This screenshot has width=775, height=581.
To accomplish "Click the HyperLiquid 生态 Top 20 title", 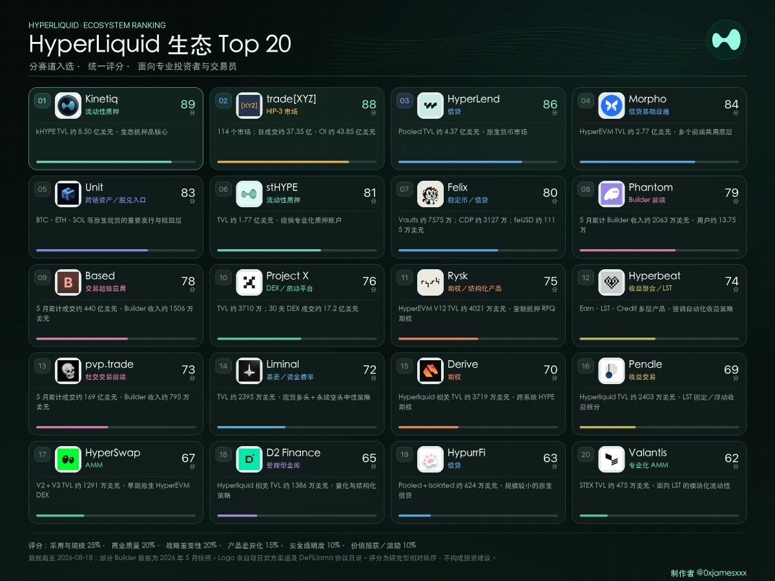I will pyautogui.click(x=160, y=45).
